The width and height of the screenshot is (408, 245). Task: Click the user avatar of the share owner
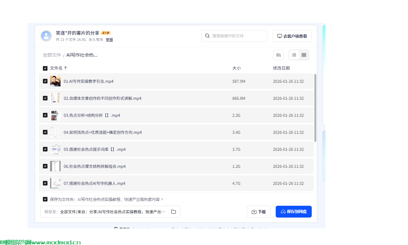[46, 36]
